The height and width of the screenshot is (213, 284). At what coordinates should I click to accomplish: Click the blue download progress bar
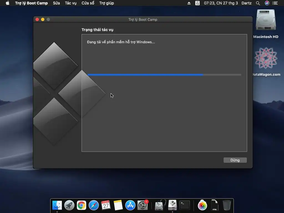coord(164,75)
